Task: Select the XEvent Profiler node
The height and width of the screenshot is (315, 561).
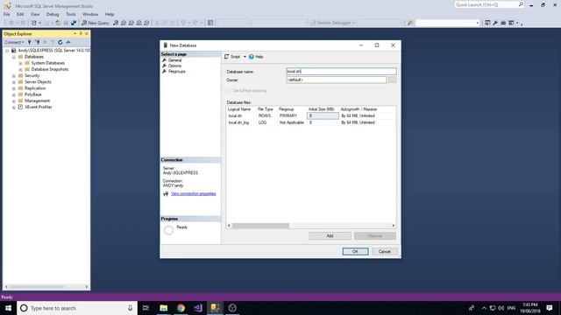Action: pyautogui.click(x=39, y=107)
